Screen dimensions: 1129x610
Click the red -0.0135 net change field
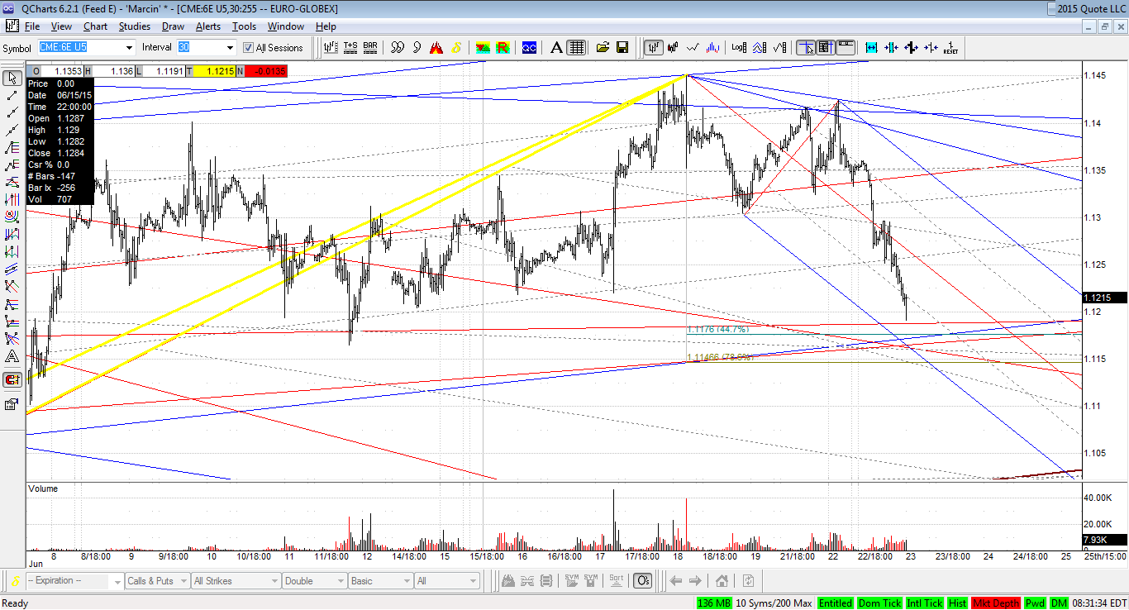point(264,71)
